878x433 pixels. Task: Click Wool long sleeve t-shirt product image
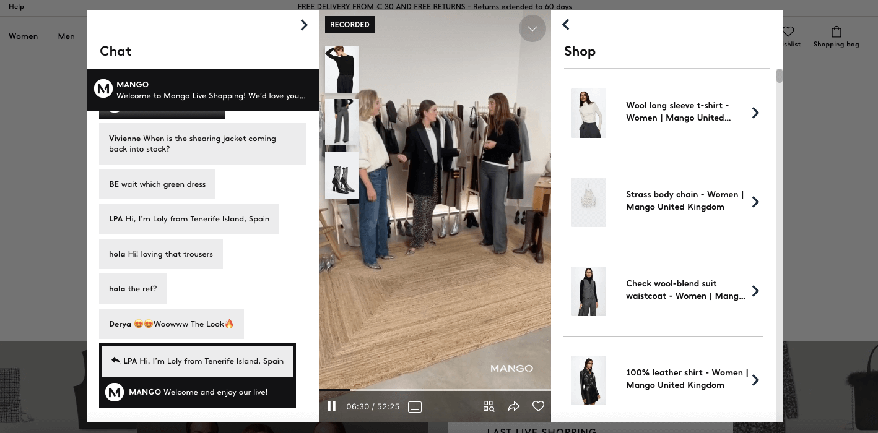pyautogui.click(x=588, y=113)
